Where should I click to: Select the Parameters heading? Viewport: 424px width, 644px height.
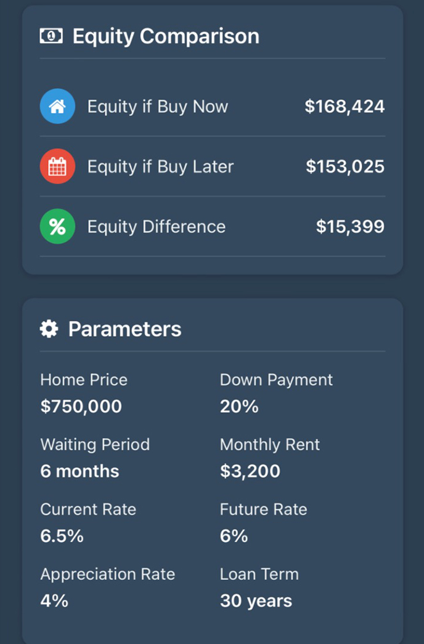click(x=124, y=329)
